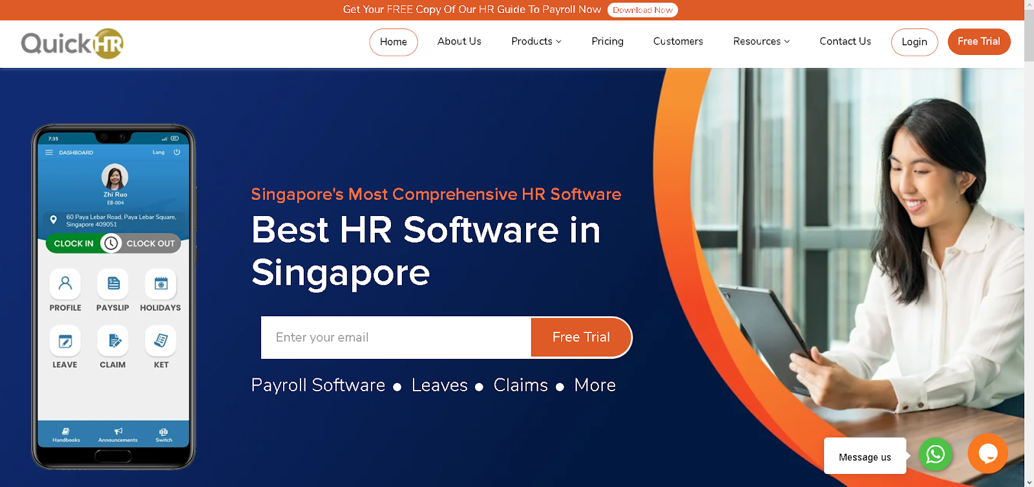
Task: Tap the KET icon on phone mockup
Action: click(x=161, y=341)
